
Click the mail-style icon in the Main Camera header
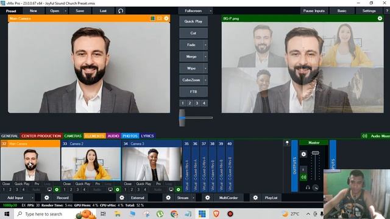pos(159,18)
